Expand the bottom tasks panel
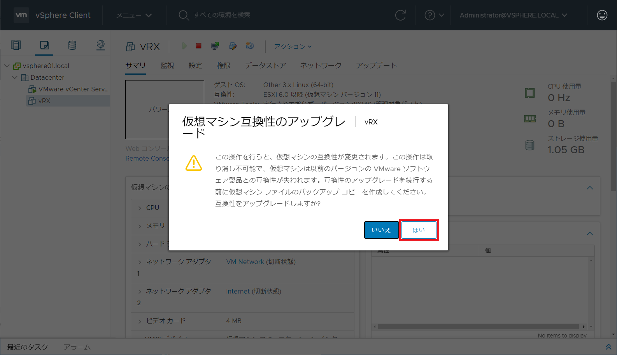This screenshot has width=617, height=355. click(608, 346)
